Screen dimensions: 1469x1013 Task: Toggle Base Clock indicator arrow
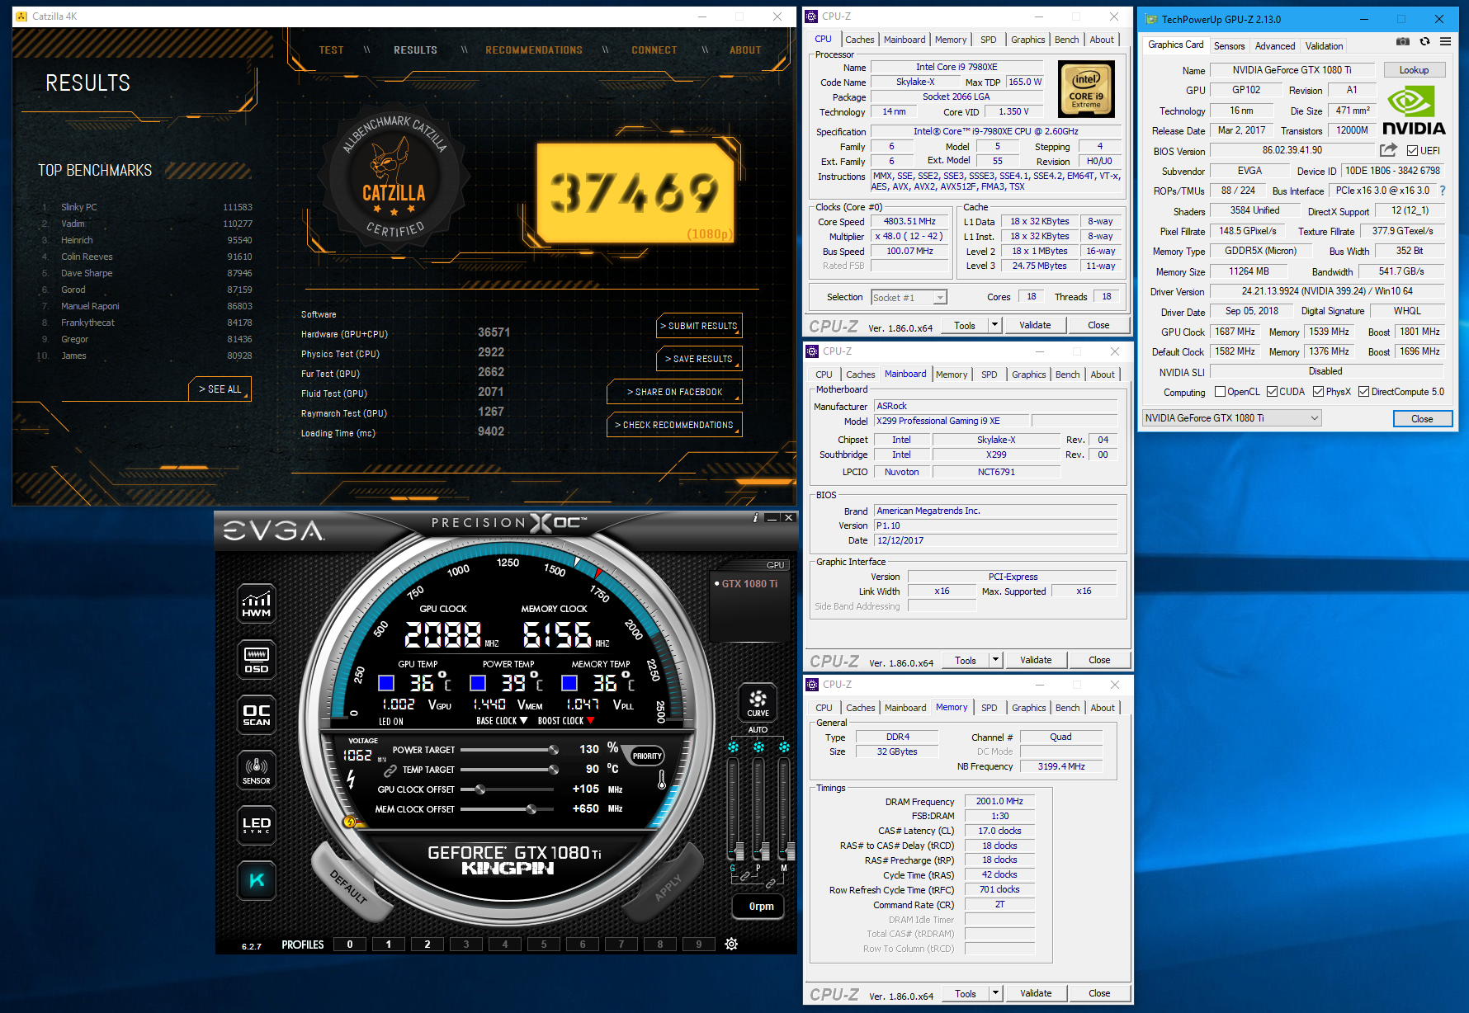(523, 721)
